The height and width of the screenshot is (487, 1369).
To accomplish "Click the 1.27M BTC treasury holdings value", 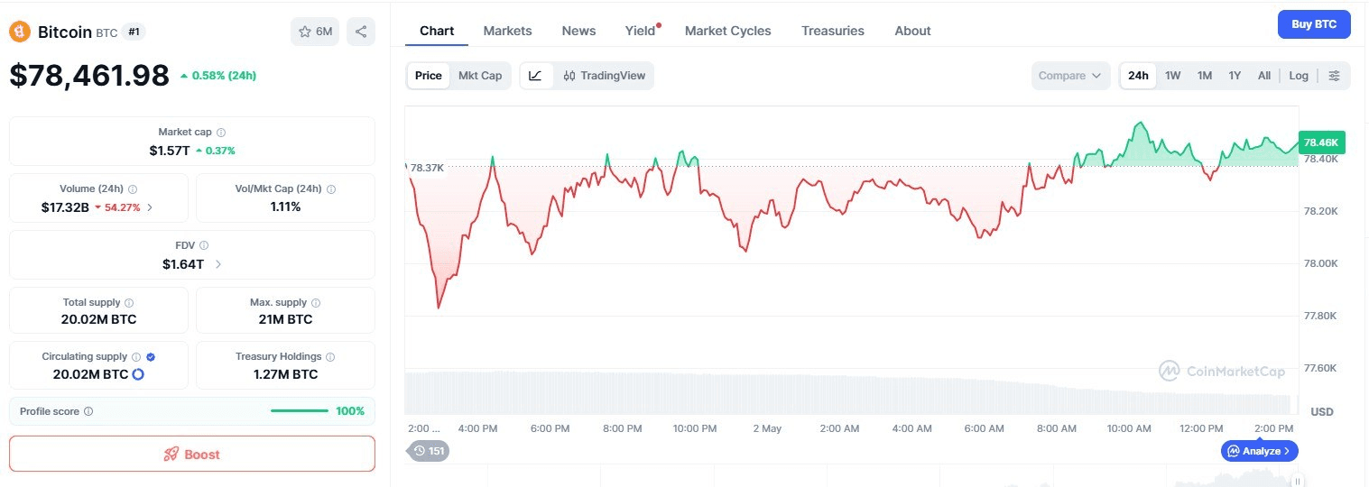I will 285,374.
